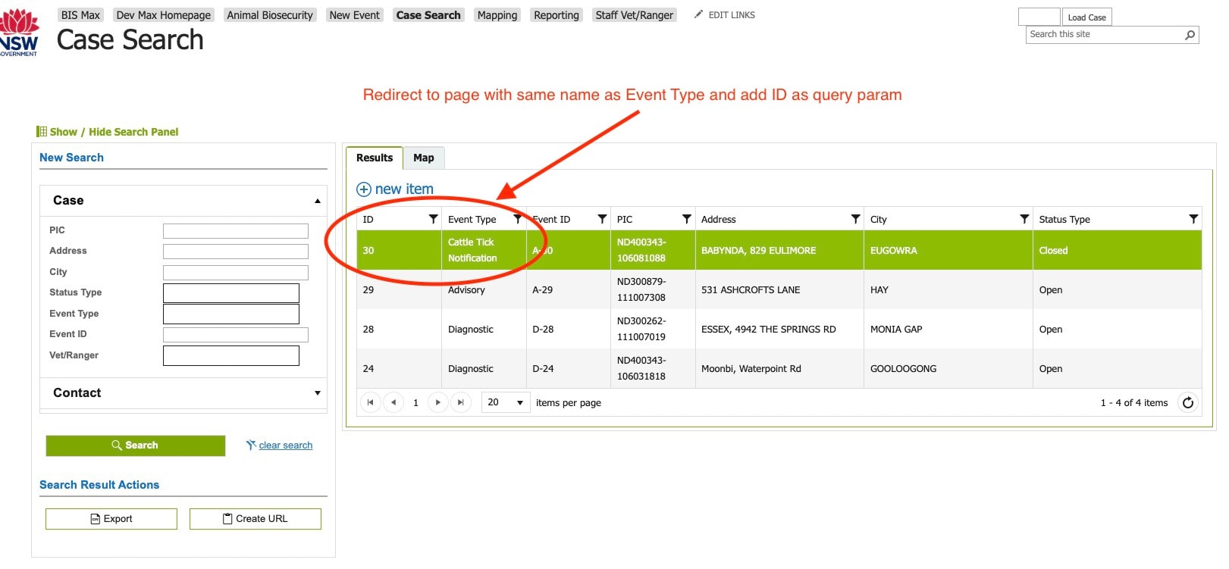Click the refresh grid icon

coord(1188,403)
